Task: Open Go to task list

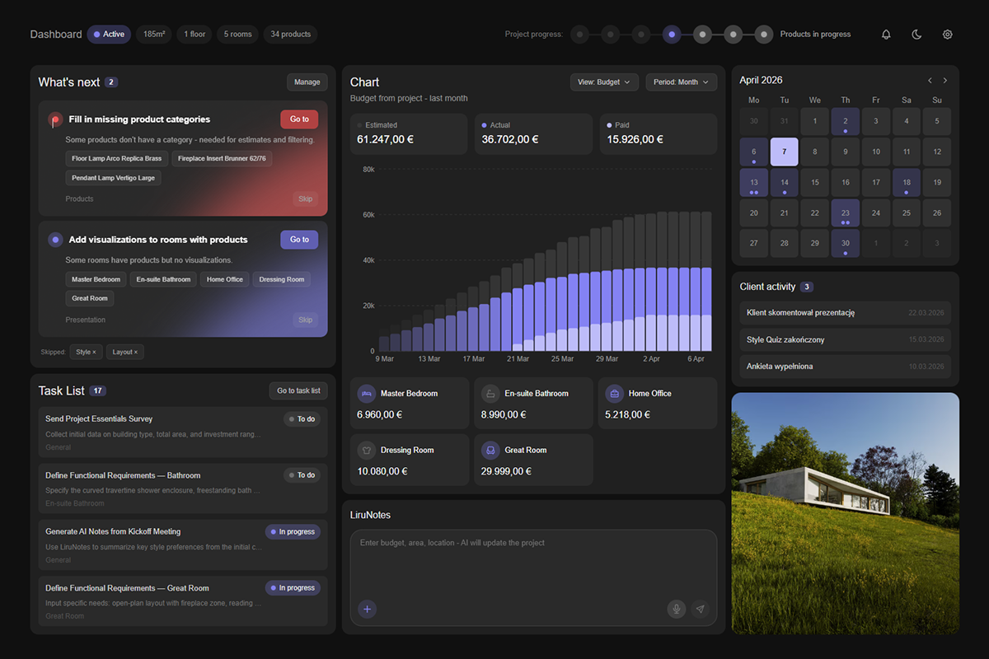Action: click(298, 390)
